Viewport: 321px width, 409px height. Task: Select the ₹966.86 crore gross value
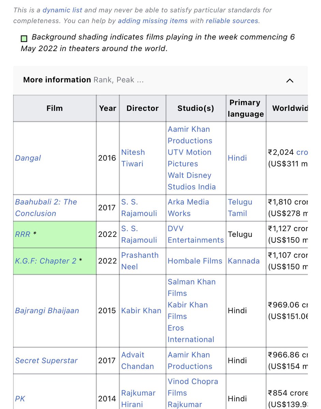point(288,355)
